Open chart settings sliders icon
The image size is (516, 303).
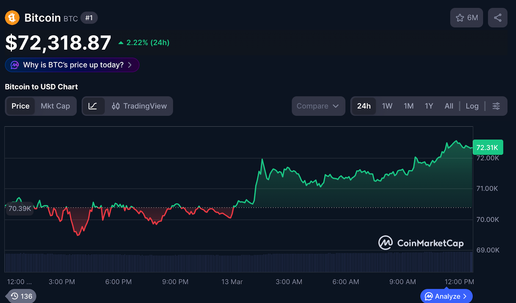496,106
